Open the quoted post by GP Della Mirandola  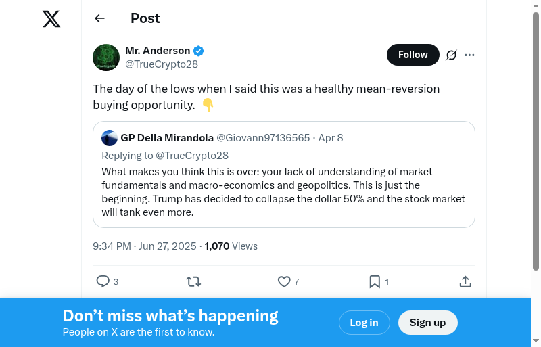(x=284, y=192)
